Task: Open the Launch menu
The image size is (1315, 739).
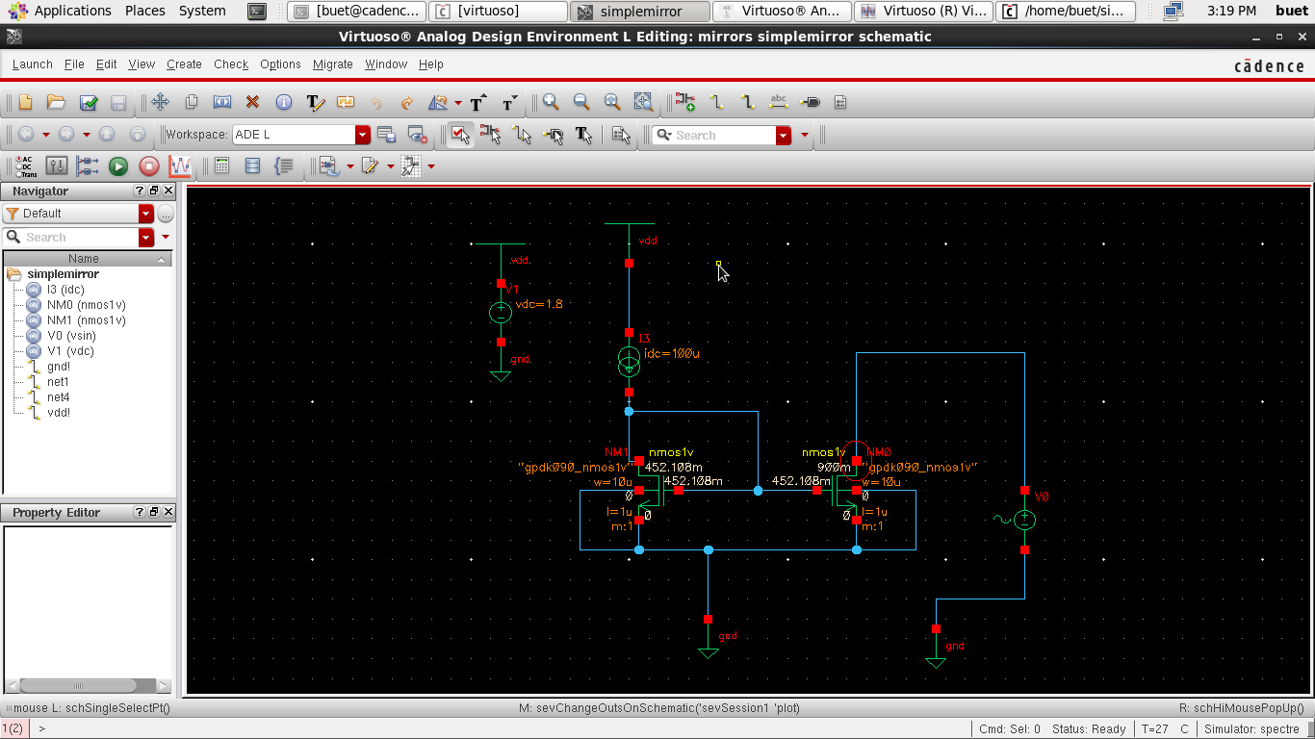Action: [x=32, y=64]
